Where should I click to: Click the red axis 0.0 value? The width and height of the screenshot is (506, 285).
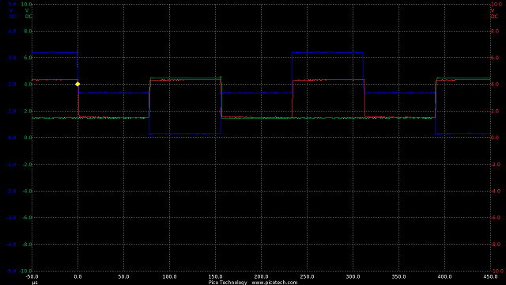495,138
